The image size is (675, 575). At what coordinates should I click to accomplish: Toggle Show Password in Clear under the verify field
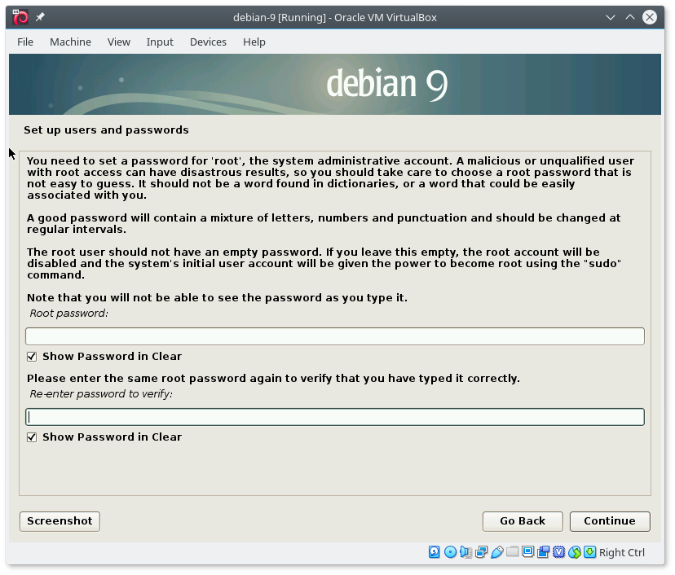32,437
